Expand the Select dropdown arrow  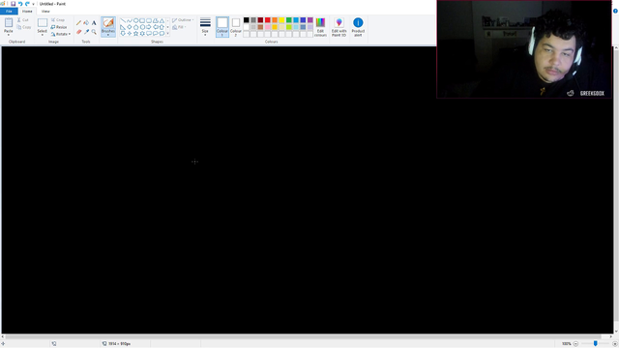[43, 35]
